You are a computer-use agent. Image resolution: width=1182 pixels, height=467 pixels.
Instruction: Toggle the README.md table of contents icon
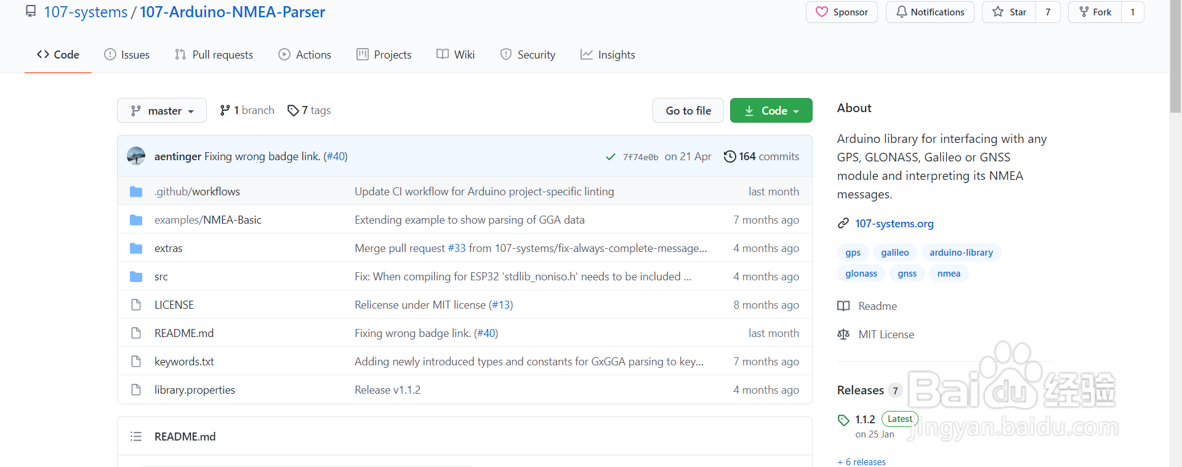[x=136, y=436]
